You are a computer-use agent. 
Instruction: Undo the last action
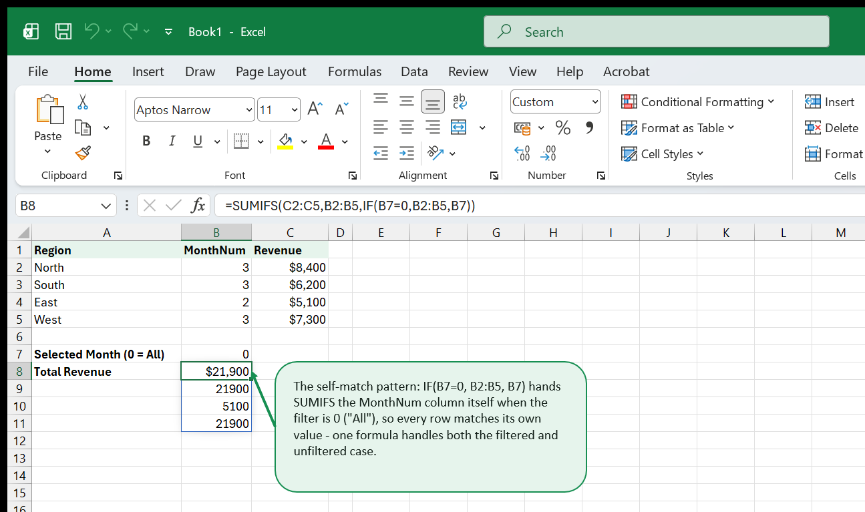coord(92,31)
